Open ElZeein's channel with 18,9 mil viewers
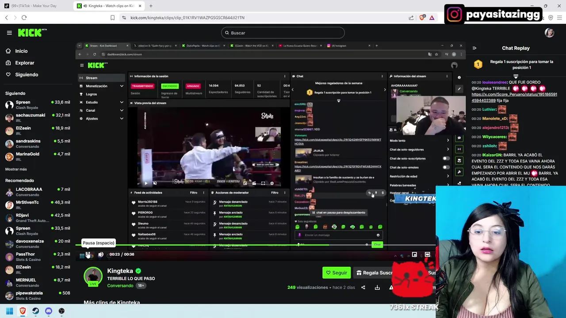Image resolution: width=566 pixels, height=318 pixels. point(38,131)
